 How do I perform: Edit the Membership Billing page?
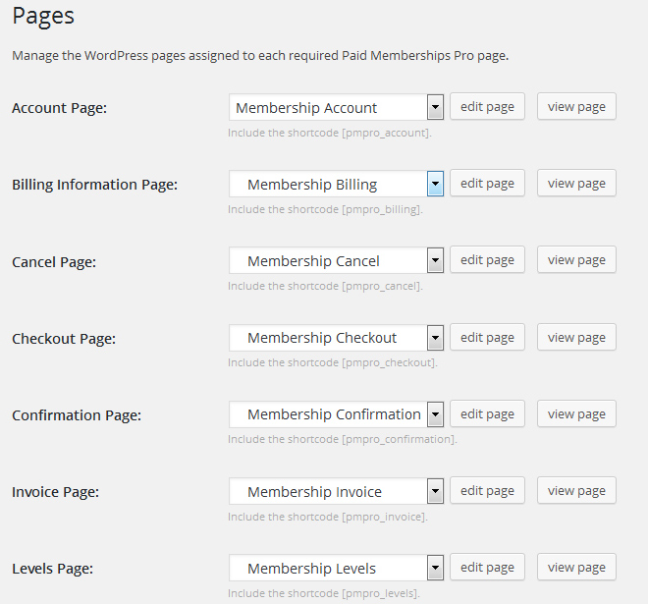(x=487, y=183)
